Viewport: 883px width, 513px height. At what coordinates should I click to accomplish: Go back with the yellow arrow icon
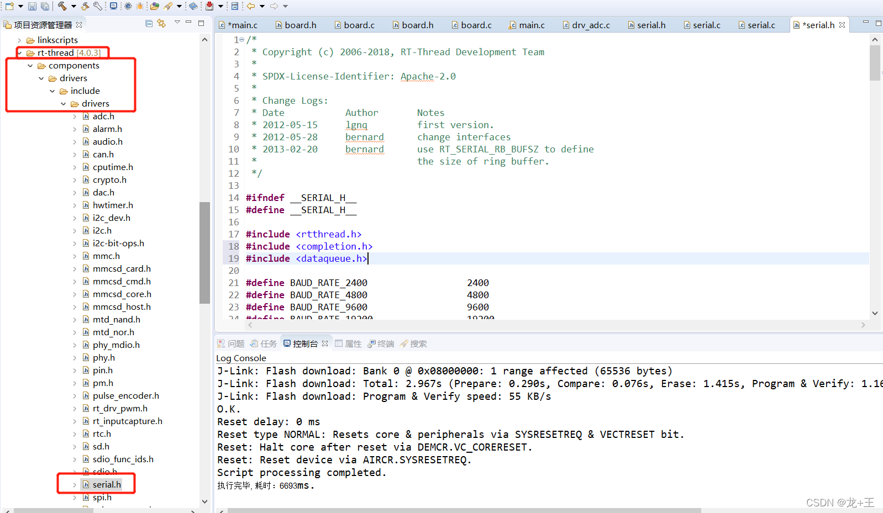pos(251,6)
